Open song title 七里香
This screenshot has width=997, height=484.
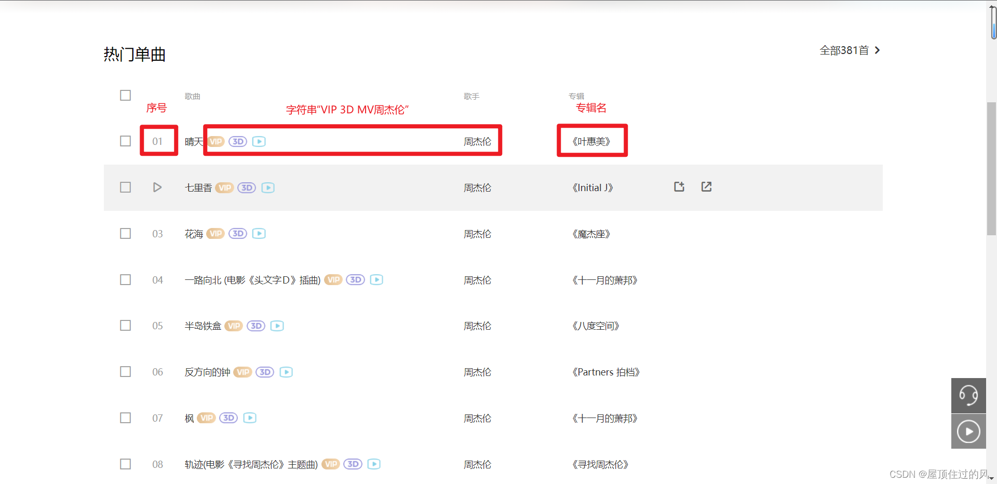198,188
